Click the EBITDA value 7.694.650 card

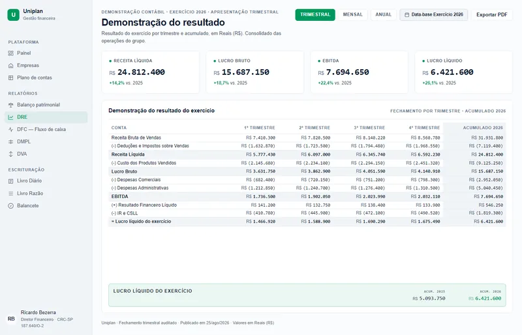click(360, 72)
